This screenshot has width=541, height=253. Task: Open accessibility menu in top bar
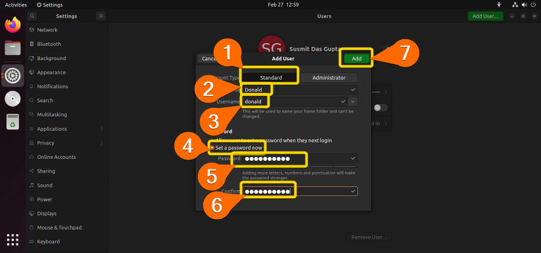498,5
